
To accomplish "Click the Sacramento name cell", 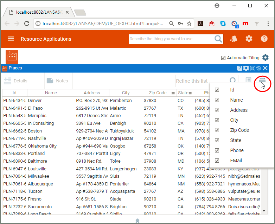I will coord(40,207).
